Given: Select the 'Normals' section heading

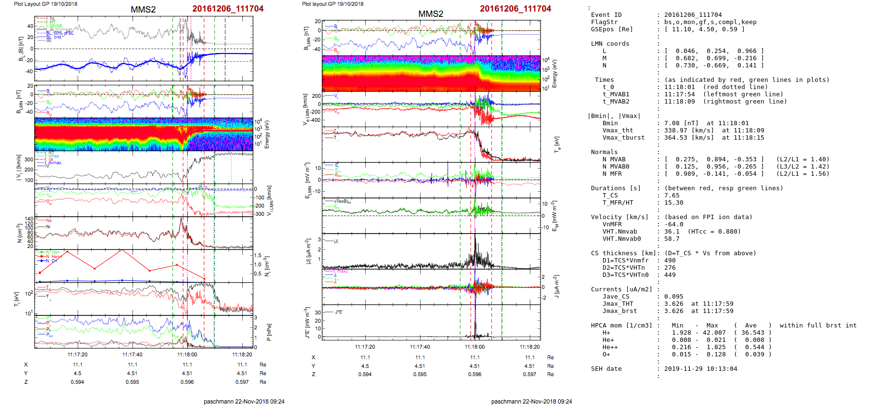Looking at the screenshot, I should point(604,152).
